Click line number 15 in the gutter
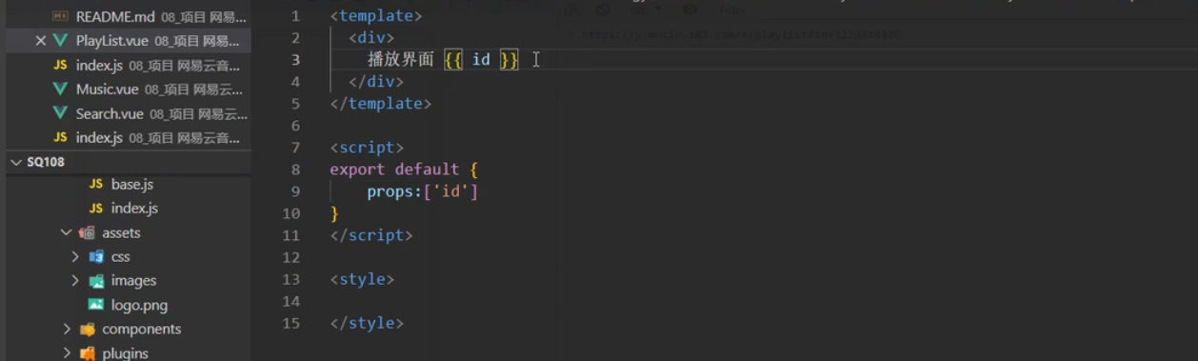The image size is (1198, 361). tap(291, 323)
